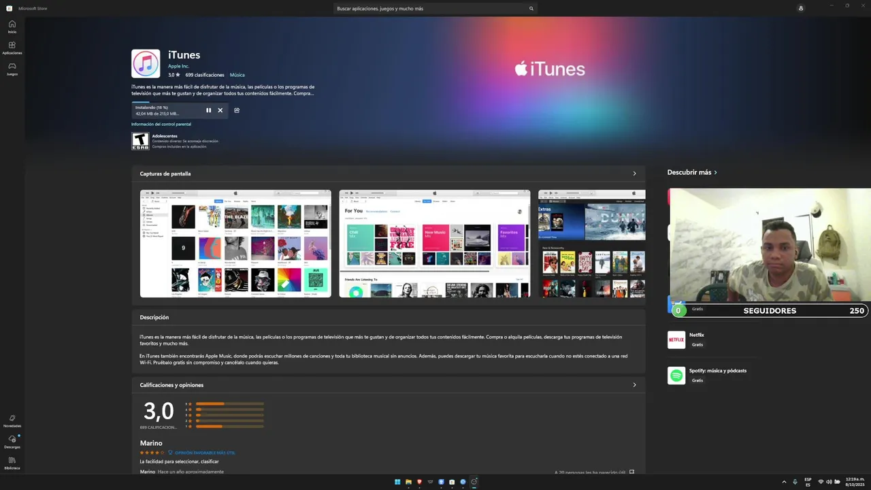Image resolution: width=871 pixels, height=490 pixels.
Task: Click the large 3,0 average rating
Action: coord(159,411)
